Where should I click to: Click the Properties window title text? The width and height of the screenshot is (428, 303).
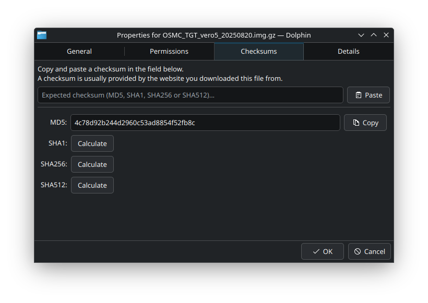point(213,35)
